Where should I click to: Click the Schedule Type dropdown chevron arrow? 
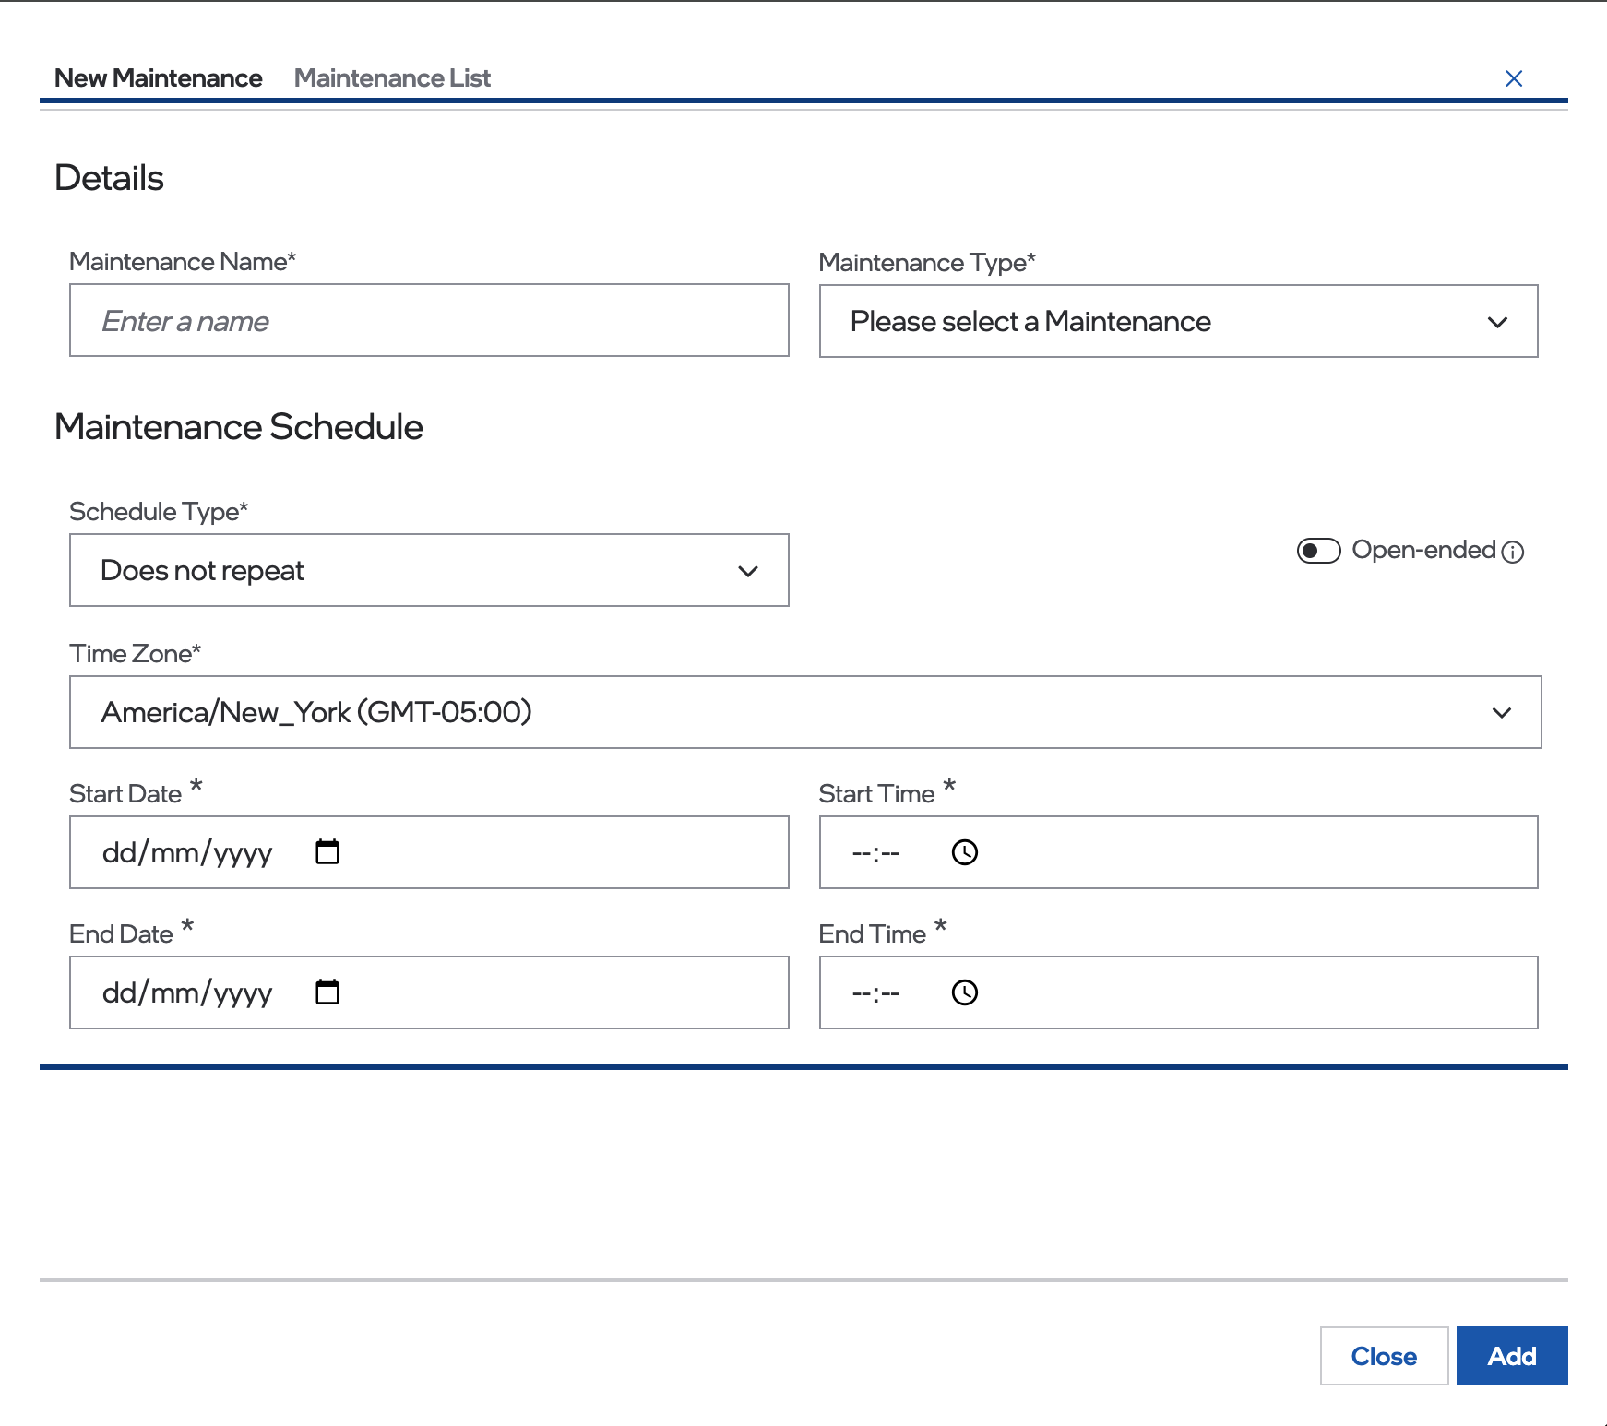[x=748, y=571]
